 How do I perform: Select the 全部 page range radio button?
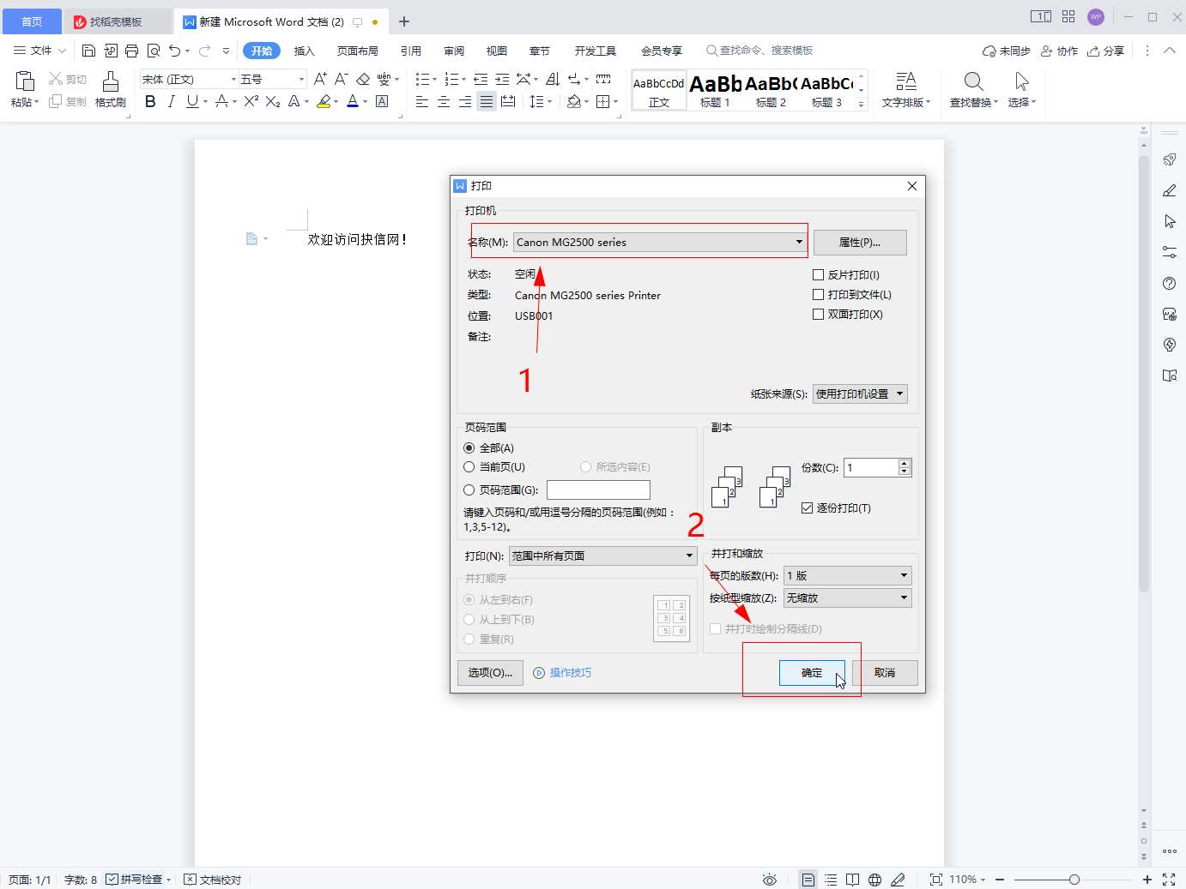pos(469,448)
